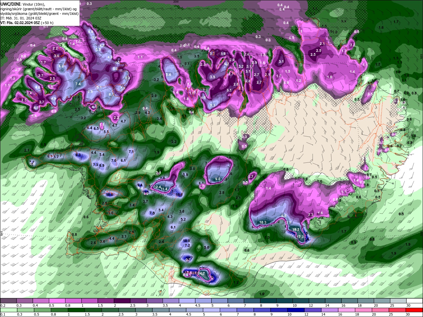Viewport: 423px width, 317px height.
Task: Click the 7.4 value in the Westfjords
Action: [x=78, y=84]
